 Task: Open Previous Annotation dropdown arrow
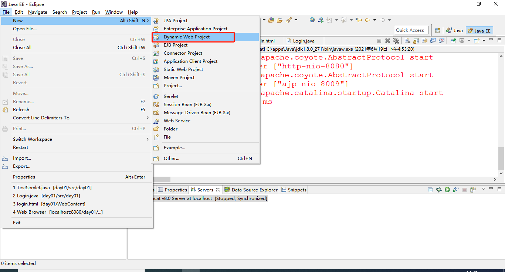coord(351,20)
